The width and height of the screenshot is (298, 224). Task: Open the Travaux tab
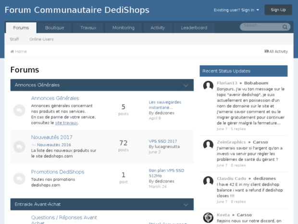[x=88, y=28]
